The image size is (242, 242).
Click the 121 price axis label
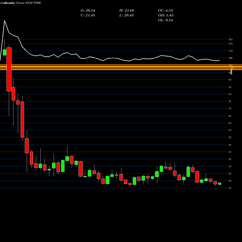click(230, 39)
